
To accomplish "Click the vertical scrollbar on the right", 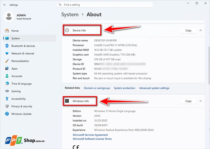I will pos(209,65).
